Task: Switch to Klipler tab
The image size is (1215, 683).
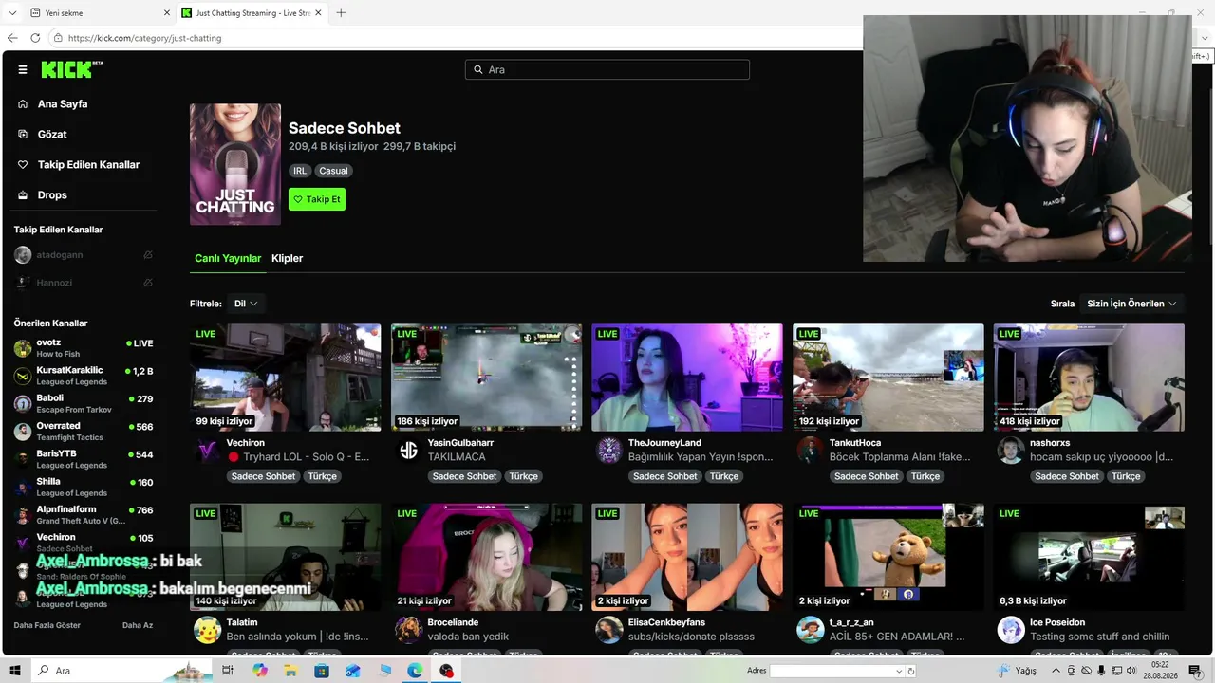Action: click(287, 258)
